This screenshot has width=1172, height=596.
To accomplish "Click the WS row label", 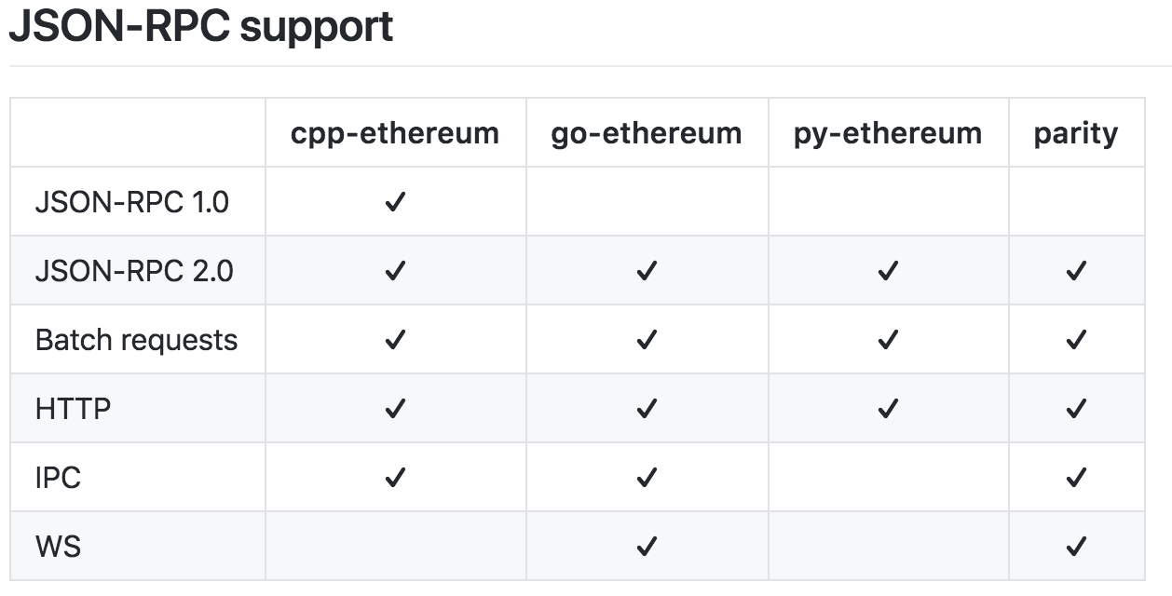I will point(58,547).
